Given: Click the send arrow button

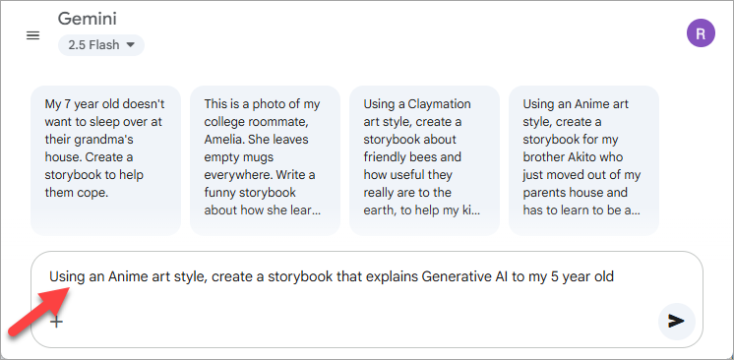Looking at the screenshot, I should point(676,321).
